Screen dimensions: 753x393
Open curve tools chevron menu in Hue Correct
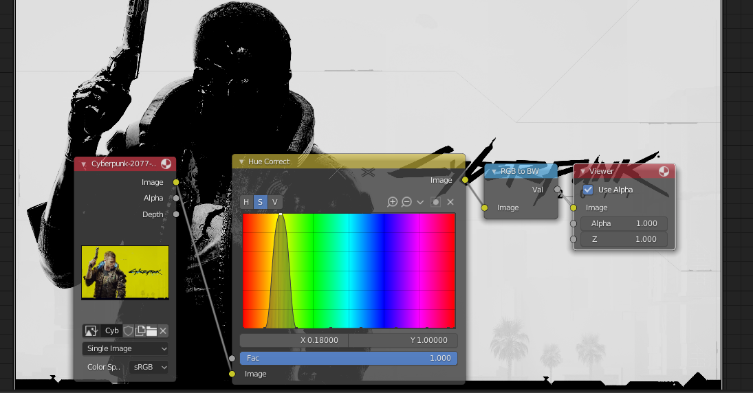click(x=420, y=202)
